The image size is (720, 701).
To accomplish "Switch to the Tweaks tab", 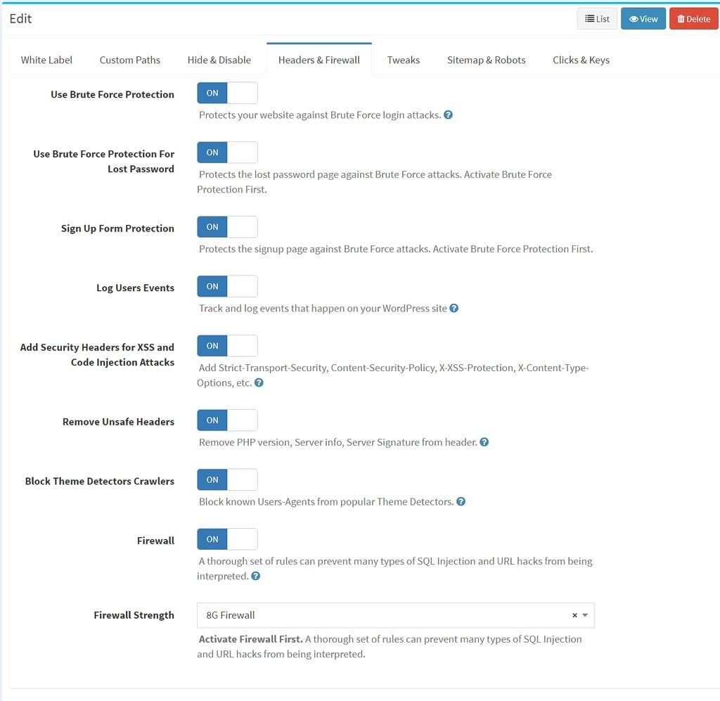I will point(403,60).
